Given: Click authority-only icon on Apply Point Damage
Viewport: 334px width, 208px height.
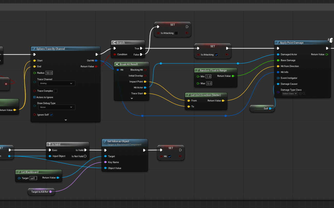Looking at the screenshot, I should tap(331, 40).
